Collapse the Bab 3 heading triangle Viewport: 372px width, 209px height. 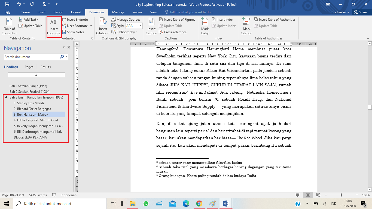coord(6,97)
